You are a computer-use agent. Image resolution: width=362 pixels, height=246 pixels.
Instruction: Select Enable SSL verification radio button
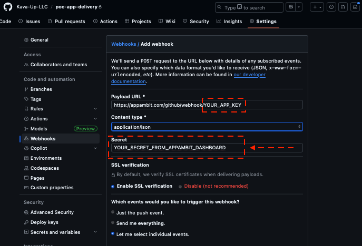pyautogui.click(x=113, y=186)
